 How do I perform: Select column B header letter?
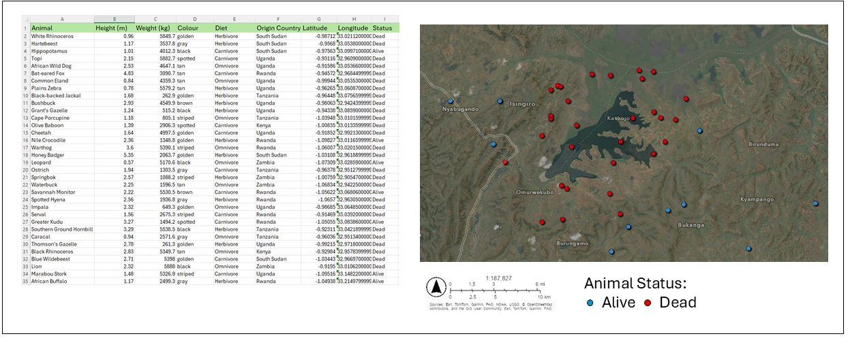[114, 20]
